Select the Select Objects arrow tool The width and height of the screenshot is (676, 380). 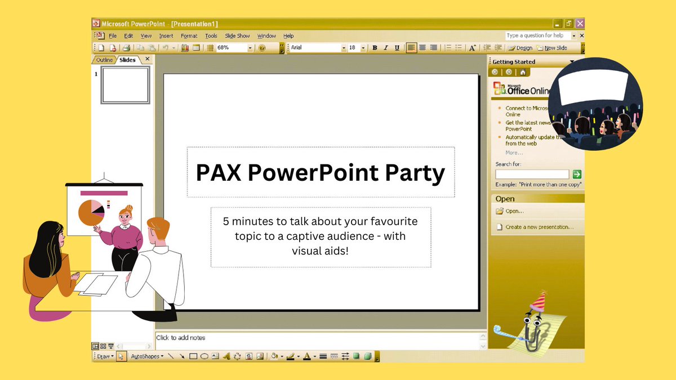121,356
